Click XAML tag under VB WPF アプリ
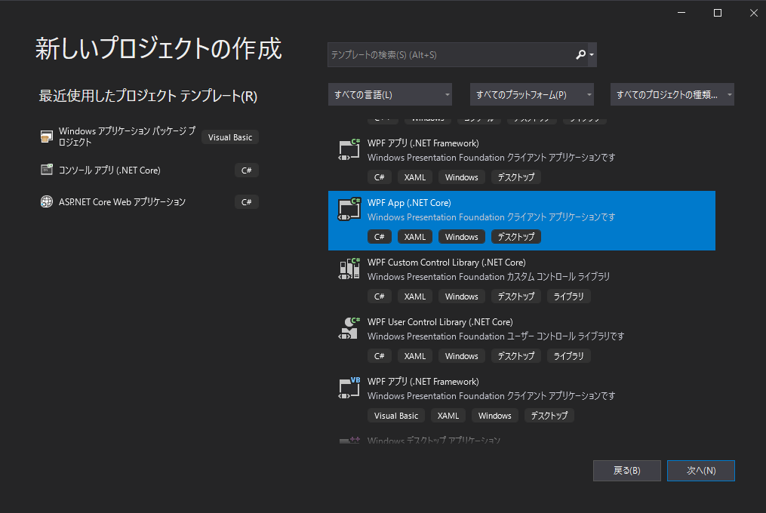766x513 pixels. pyautogui.click(x=448, y=416)
